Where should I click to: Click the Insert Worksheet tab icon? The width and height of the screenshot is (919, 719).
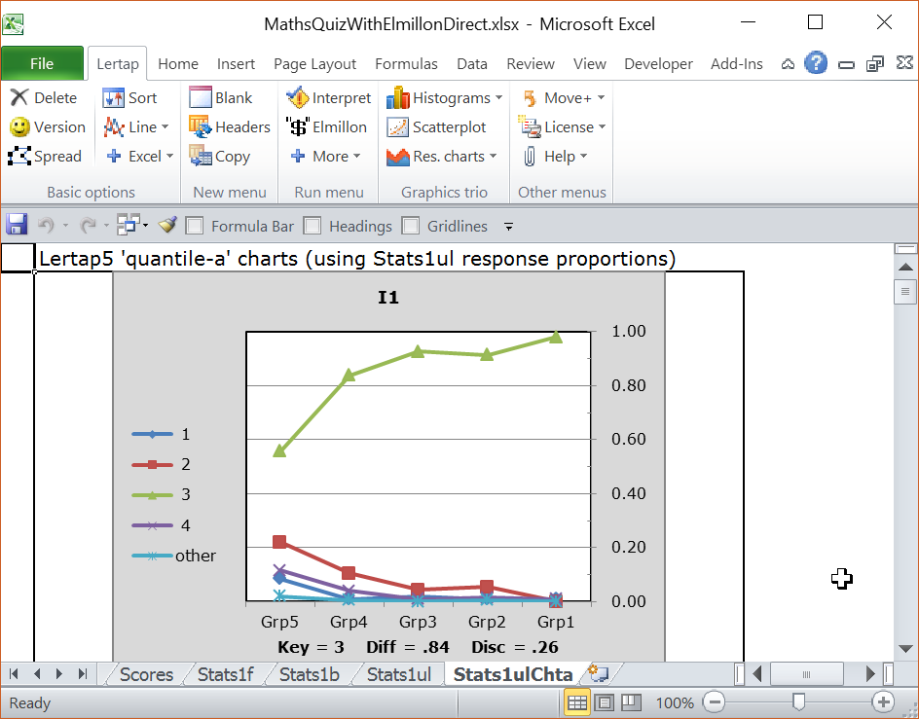pyautogui.click(x=599, y=674)
